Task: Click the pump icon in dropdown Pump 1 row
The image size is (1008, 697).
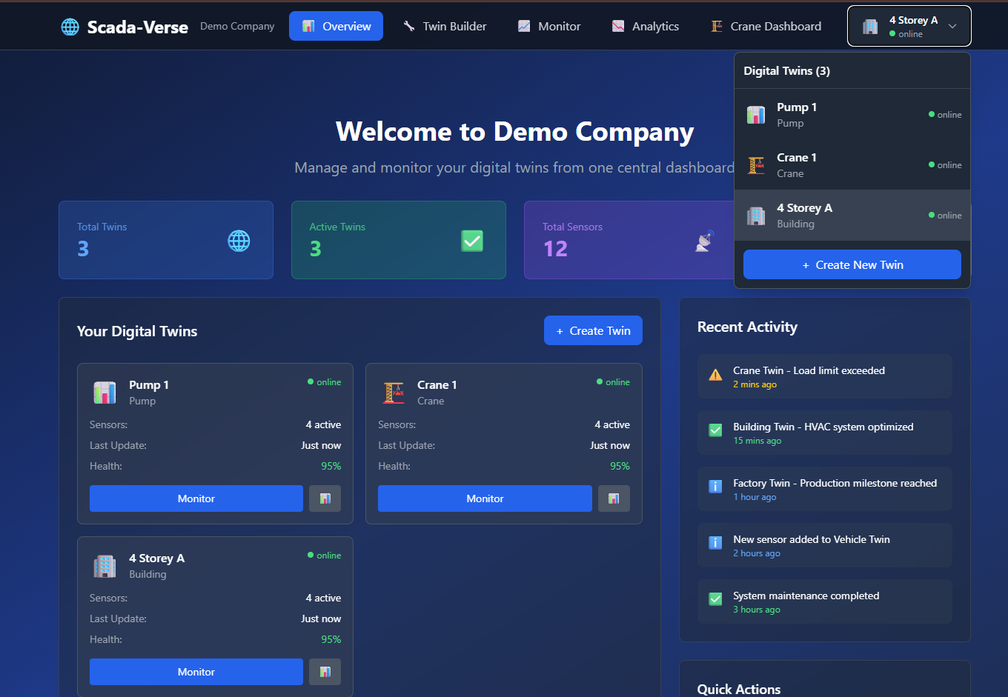Action: 756,115
